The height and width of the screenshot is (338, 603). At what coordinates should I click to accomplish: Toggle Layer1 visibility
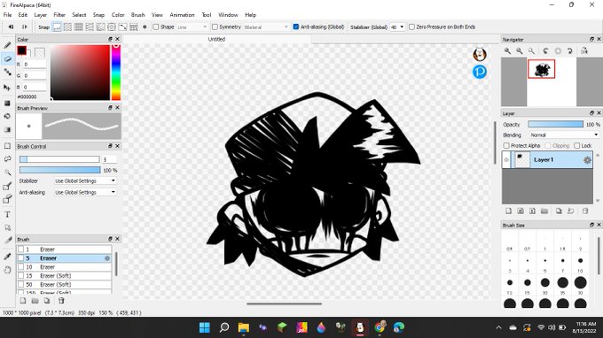click(x=506, y=160)
